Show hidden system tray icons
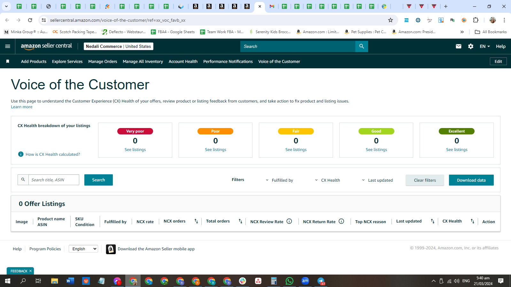 pyautogui.click(x=434, y=281)
